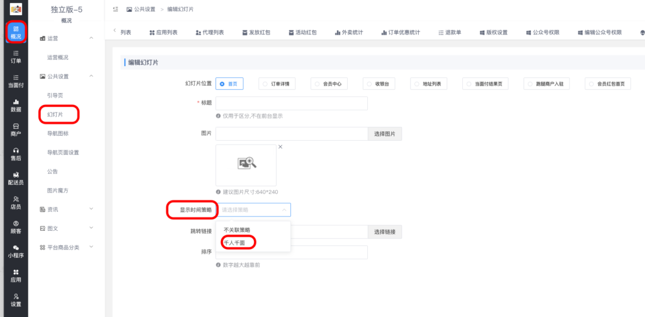Open 公告 in the side menu
Viewport: 645px width, 317px height.
52,171
